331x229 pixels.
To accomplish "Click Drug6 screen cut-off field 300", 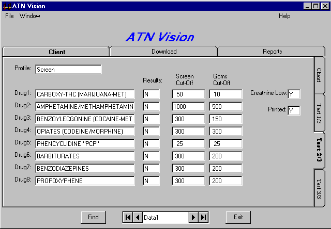I will (188, 156).
